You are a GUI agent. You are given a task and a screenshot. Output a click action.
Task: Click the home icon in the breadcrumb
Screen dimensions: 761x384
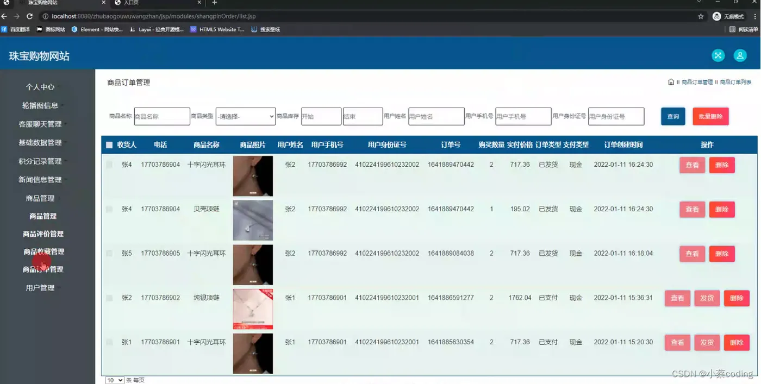tap(671, 82)
